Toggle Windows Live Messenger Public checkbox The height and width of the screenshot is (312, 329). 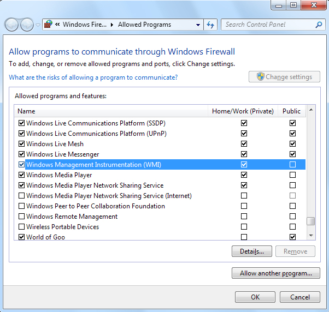292,154
